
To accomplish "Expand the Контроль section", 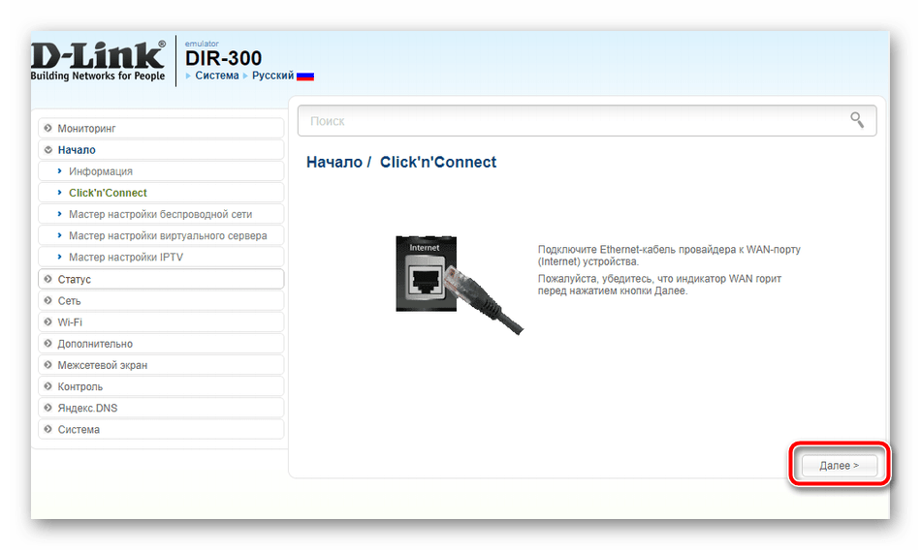I will [x=161, y=386].
